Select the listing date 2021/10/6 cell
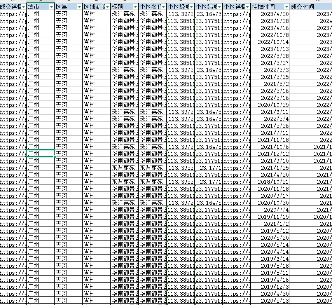 pos(270,147)
